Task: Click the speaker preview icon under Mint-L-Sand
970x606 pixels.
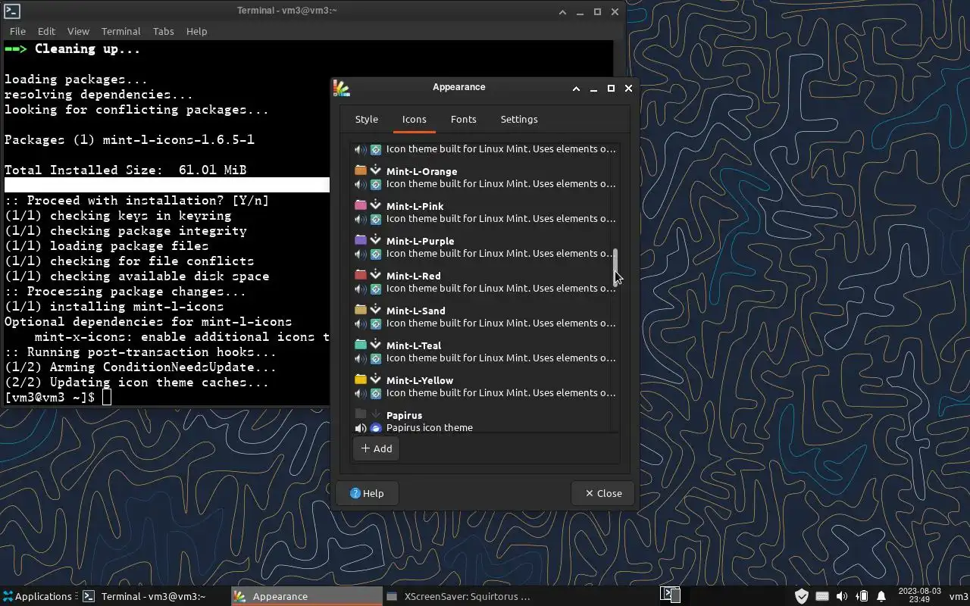Action: tap(361, 323)
